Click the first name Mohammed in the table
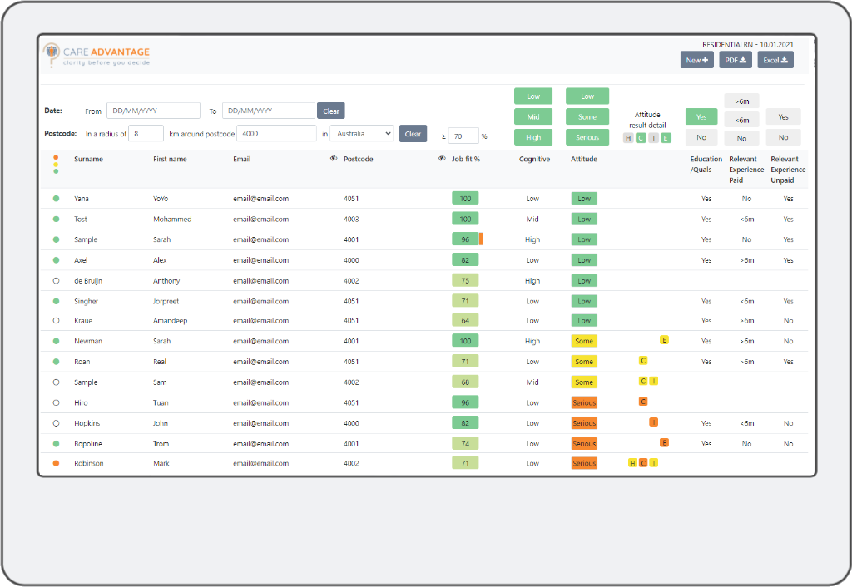Viewport: 852px width, 587px height. (172, 220)
